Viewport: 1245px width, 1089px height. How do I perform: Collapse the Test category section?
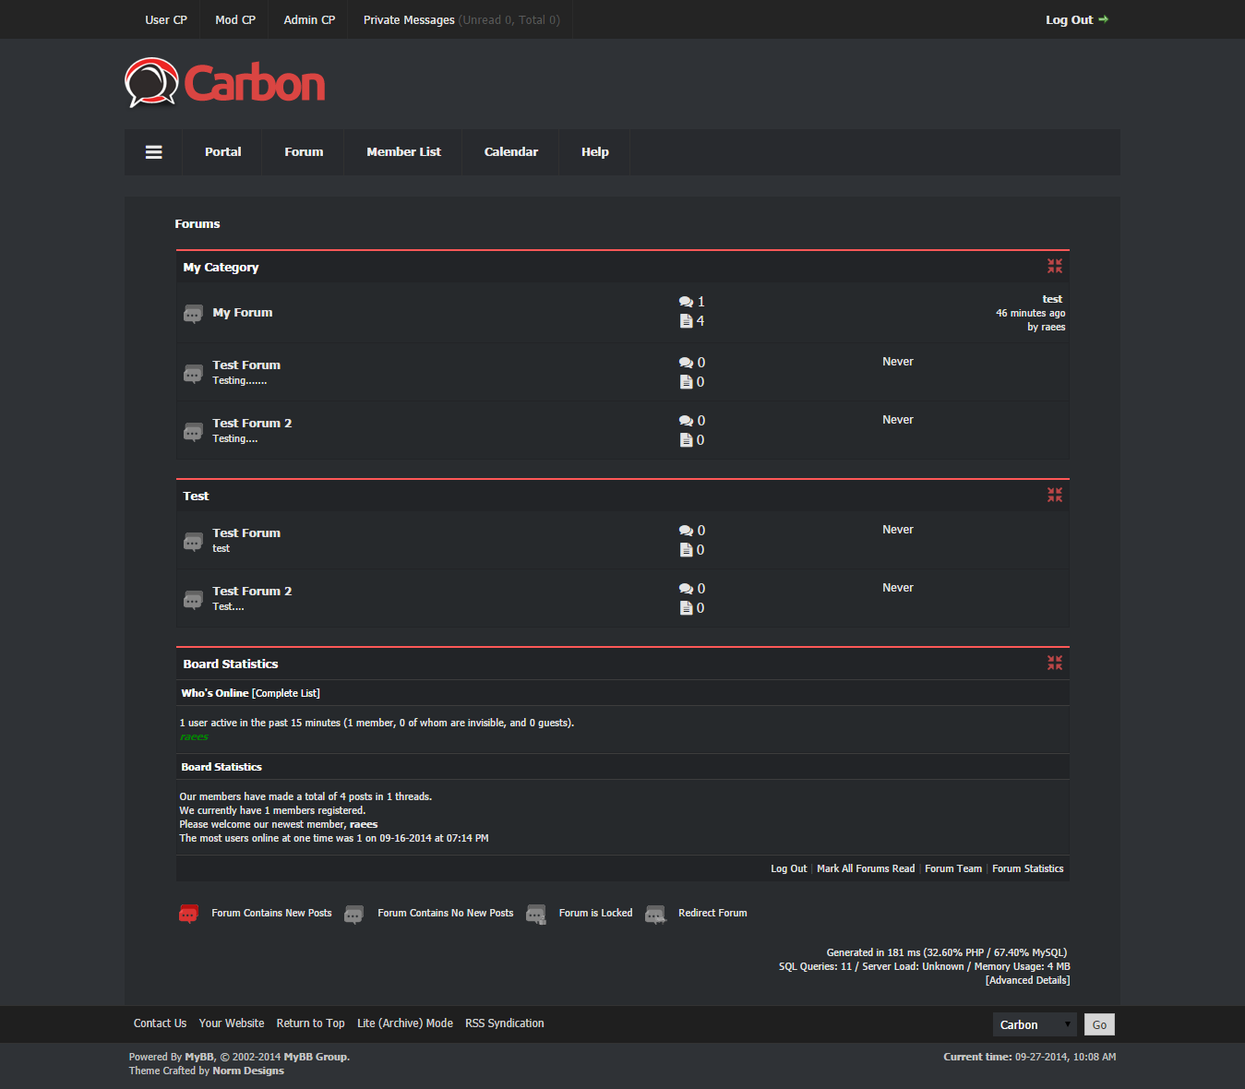tap(1054, 495)
